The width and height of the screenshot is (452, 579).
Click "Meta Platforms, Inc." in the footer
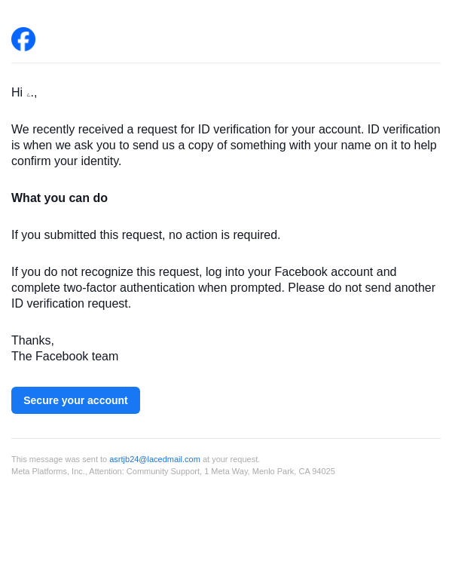click(48, 471)
